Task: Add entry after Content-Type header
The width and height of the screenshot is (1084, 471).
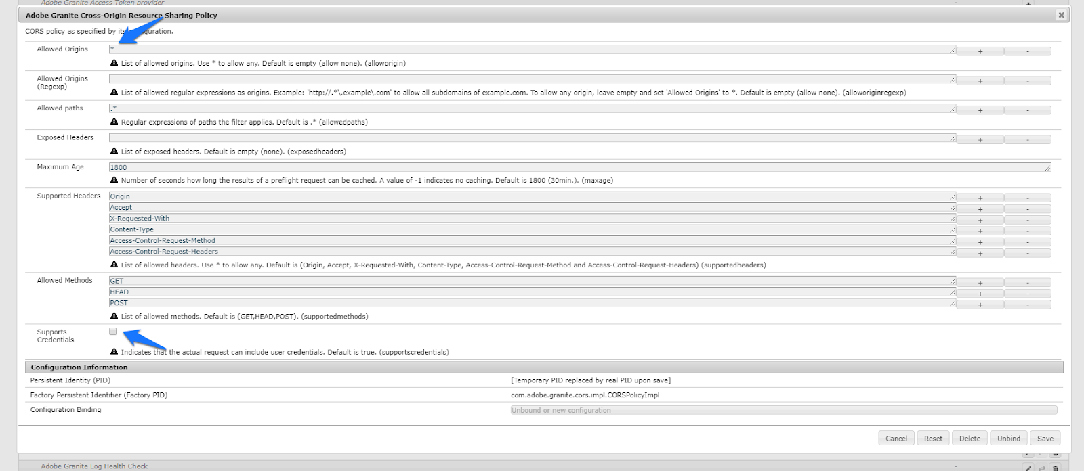Action: [x=980, y=231]
